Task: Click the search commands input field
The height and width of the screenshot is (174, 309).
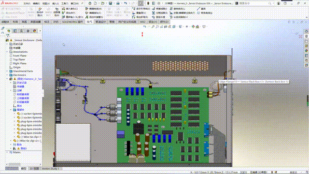Action: click(x=253, y=3)
